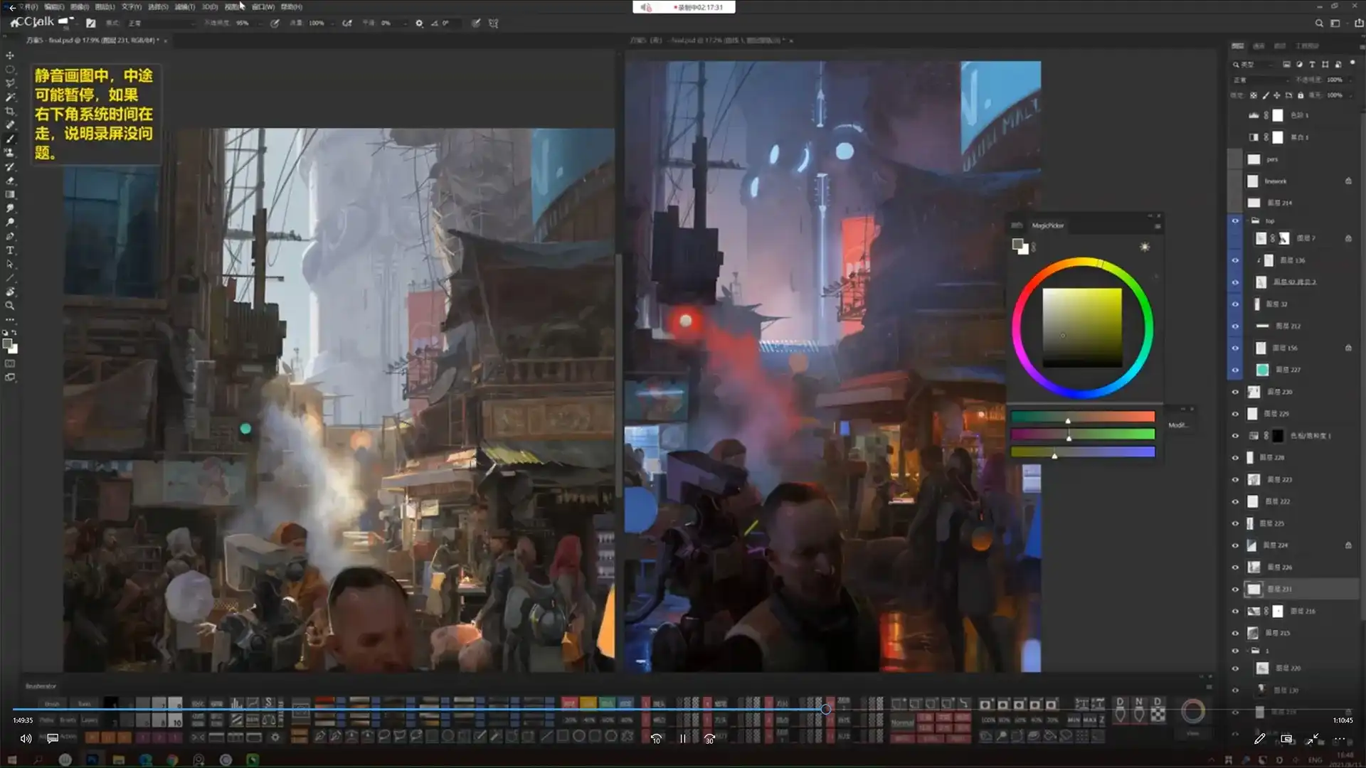
Task: Open the brush mode dropdown
Action: click(160, 23)
